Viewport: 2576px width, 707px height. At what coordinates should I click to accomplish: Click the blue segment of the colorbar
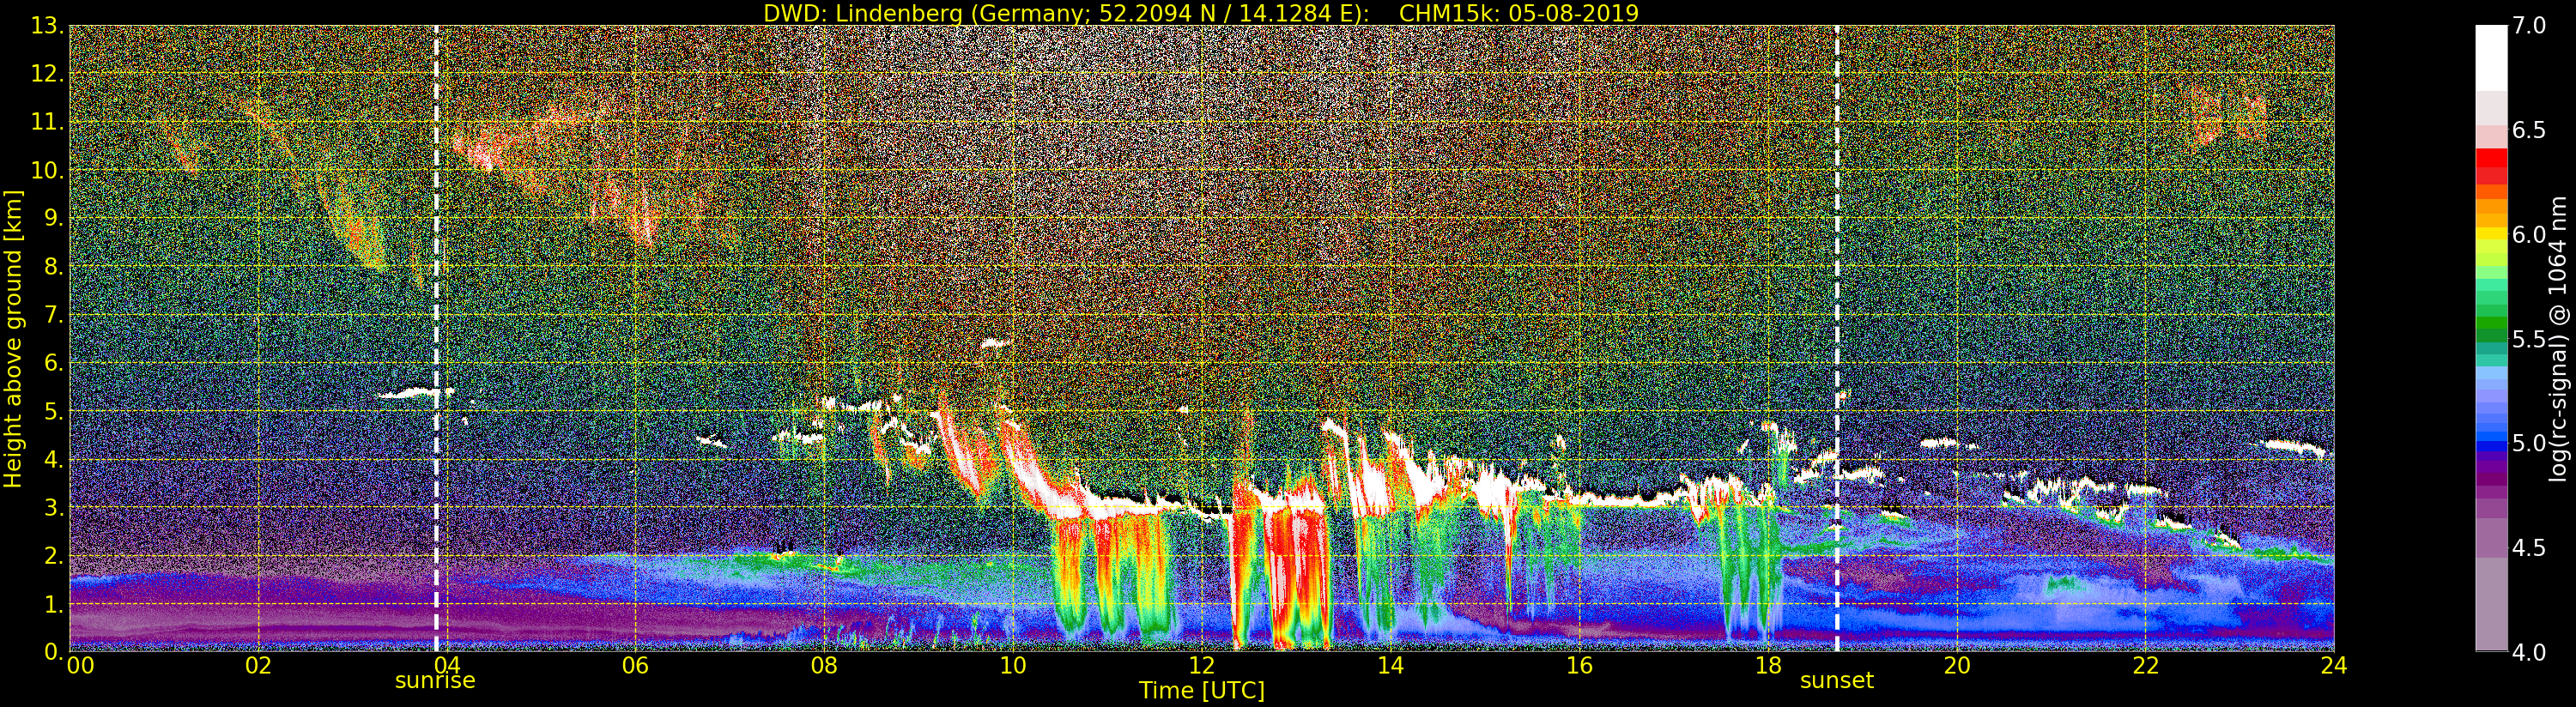(2491, 447)
